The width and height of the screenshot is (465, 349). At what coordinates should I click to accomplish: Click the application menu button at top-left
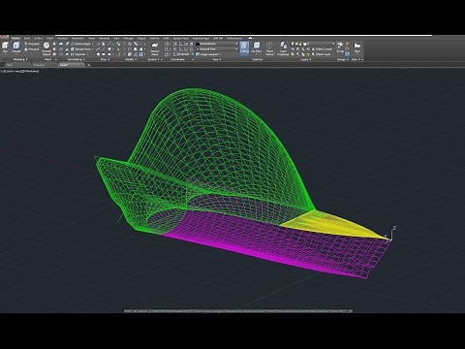point(4,38)
